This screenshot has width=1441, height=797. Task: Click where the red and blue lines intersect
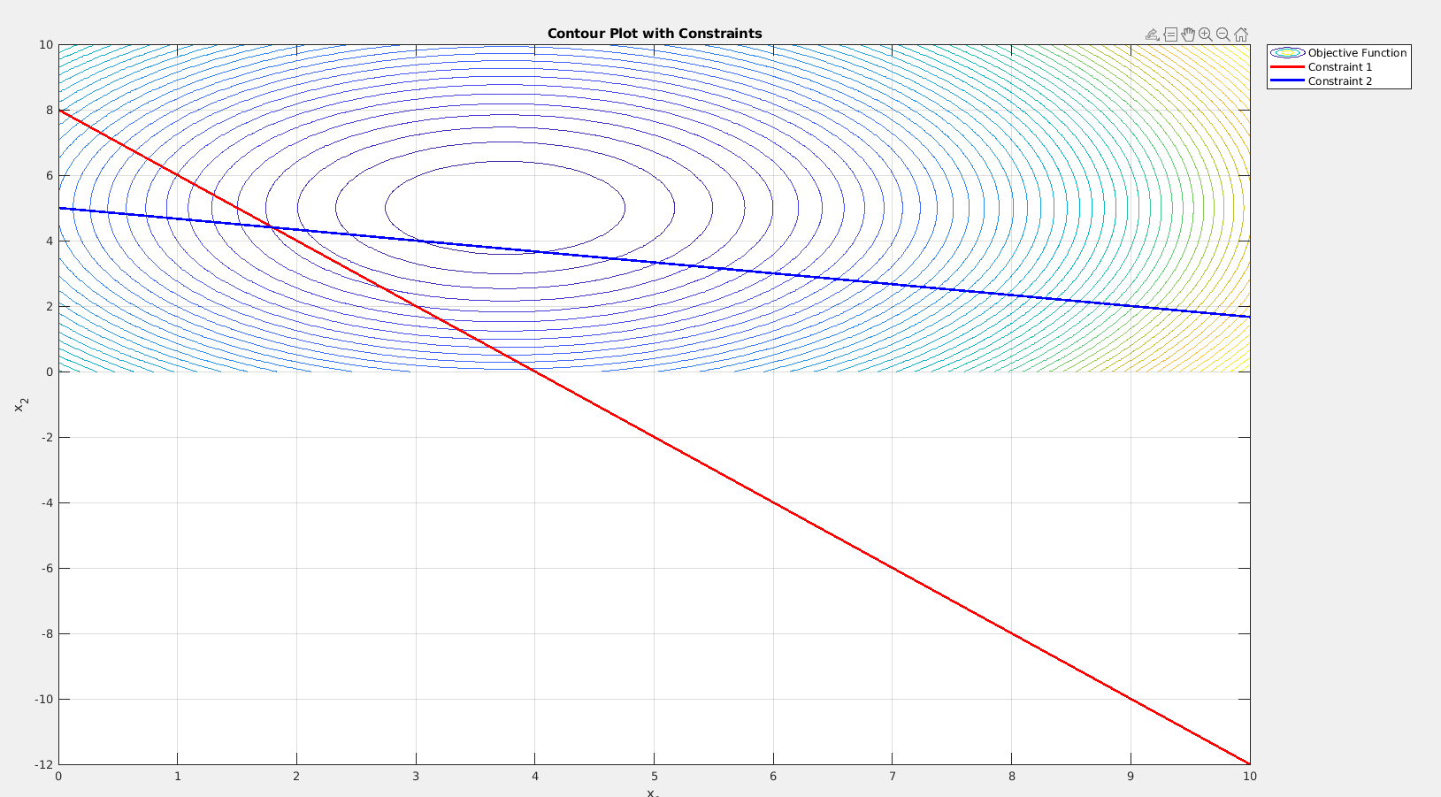(x=272, y=228)
